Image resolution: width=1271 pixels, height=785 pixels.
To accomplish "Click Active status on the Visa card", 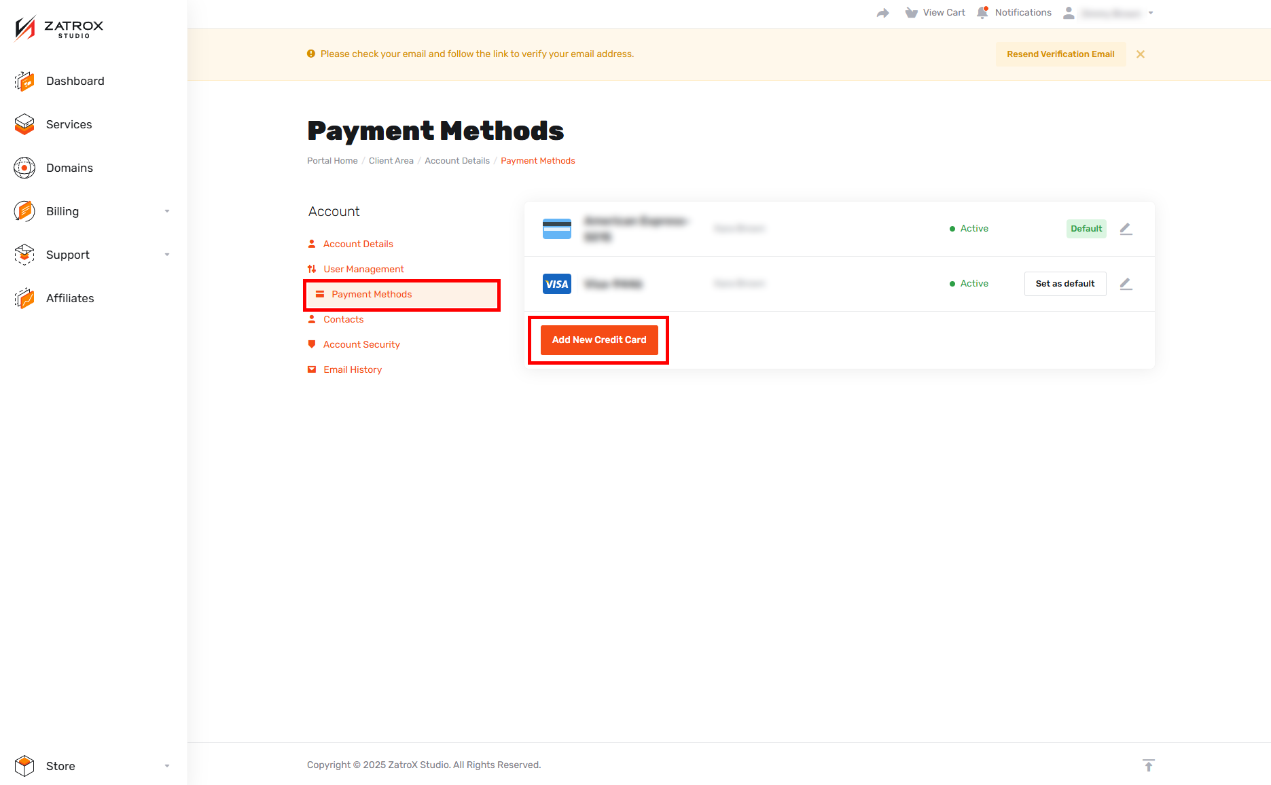I will click(969, 284).
